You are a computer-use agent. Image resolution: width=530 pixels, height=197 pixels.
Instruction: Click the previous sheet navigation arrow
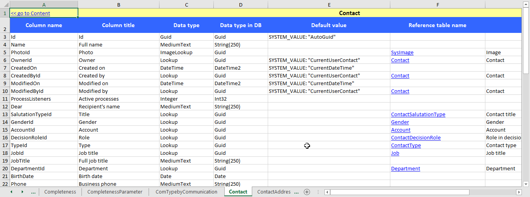[11, 192]
